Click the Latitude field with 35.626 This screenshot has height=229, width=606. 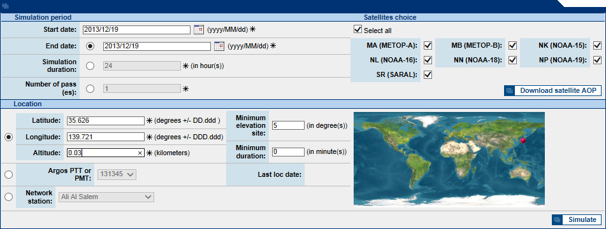[106, 121]
